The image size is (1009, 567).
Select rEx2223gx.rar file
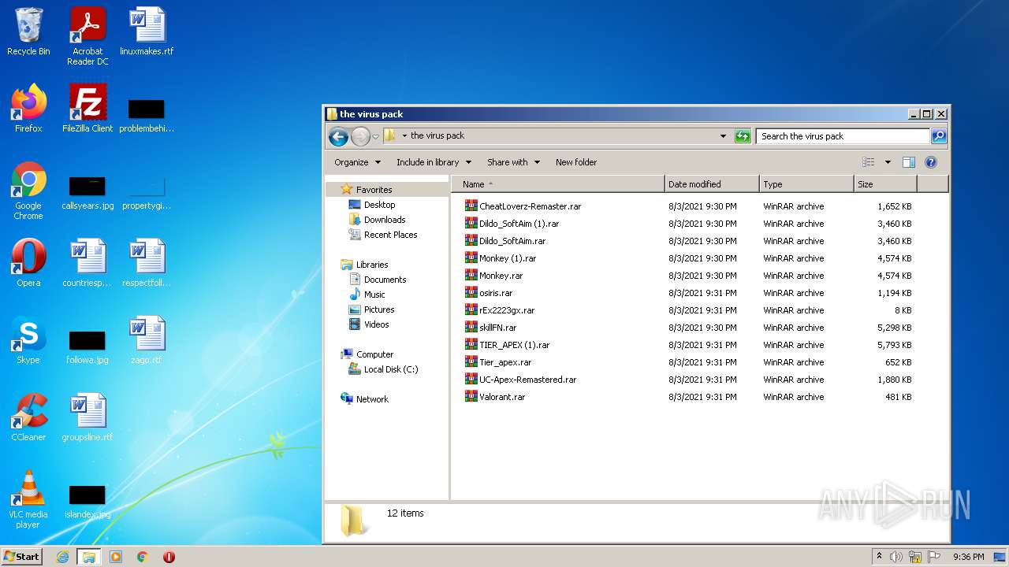507,310
